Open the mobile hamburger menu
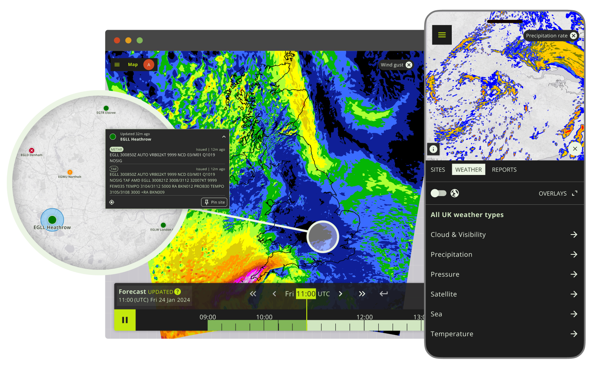The height and width of the screenshot is (369, 596). (442, 35)
